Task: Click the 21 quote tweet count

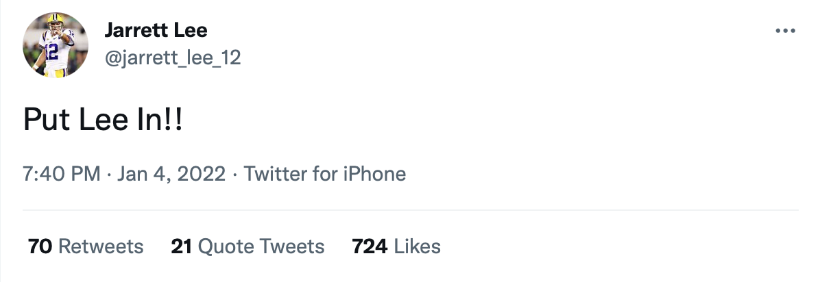Action: [181, 246]
